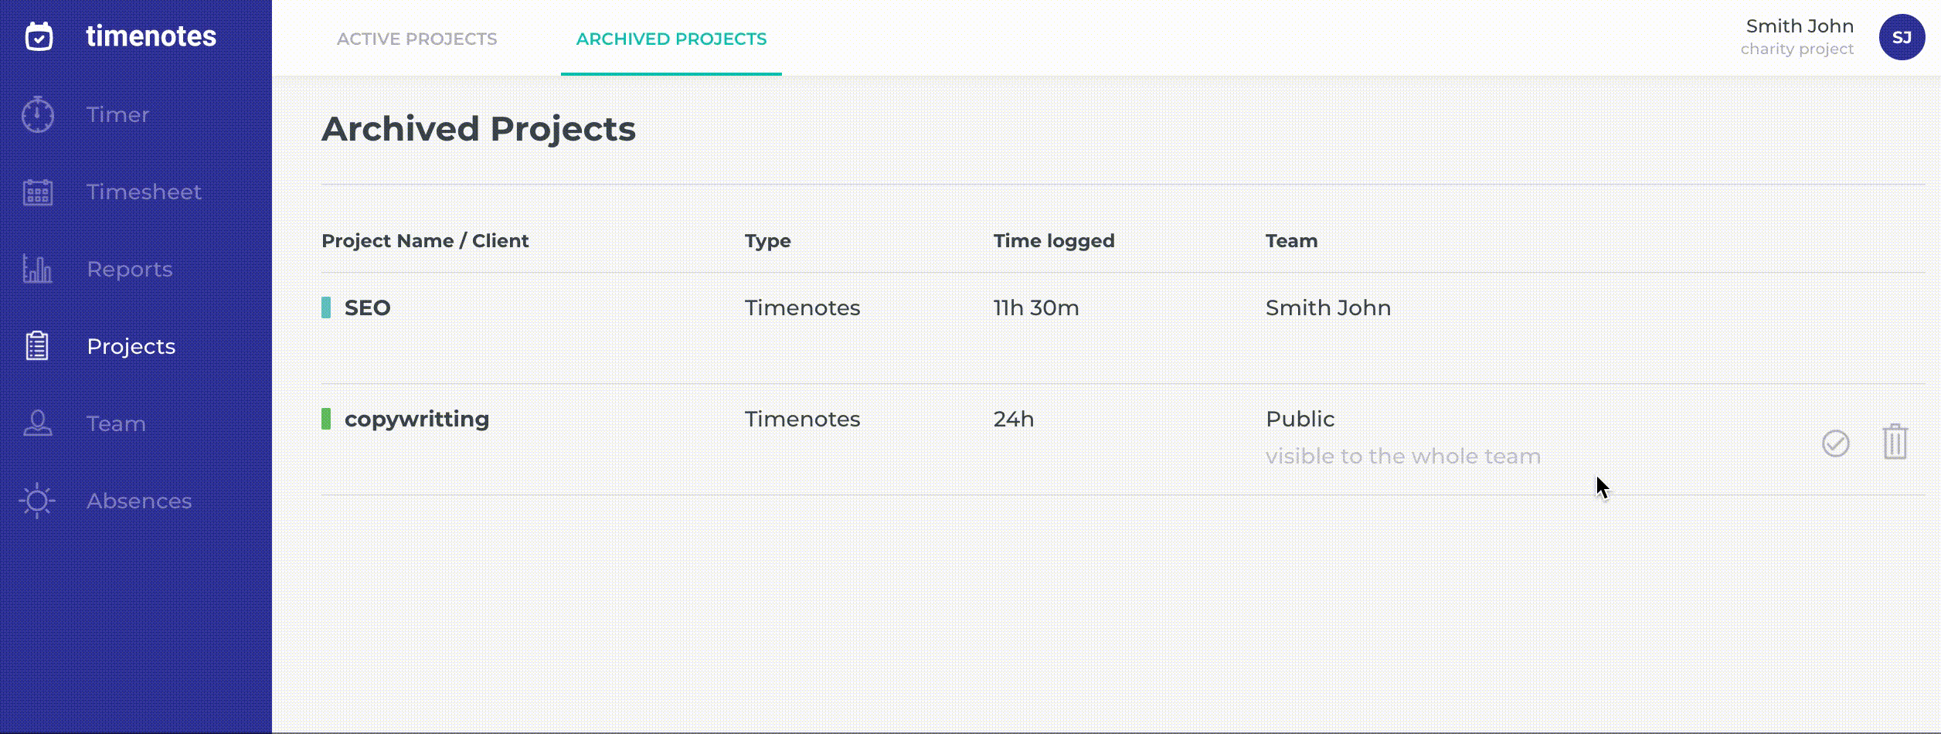Sort by Time logged column header
The width and height of the screenshot is (1941, 734).
(1053, 241)
